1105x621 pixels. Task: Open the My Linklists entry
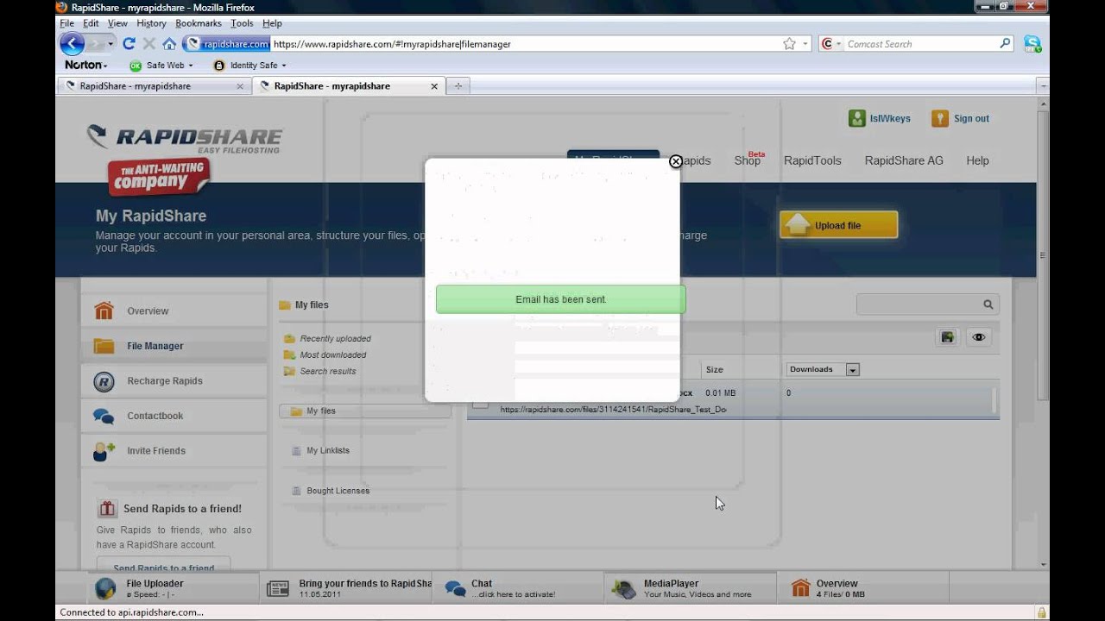pos(327,451)
